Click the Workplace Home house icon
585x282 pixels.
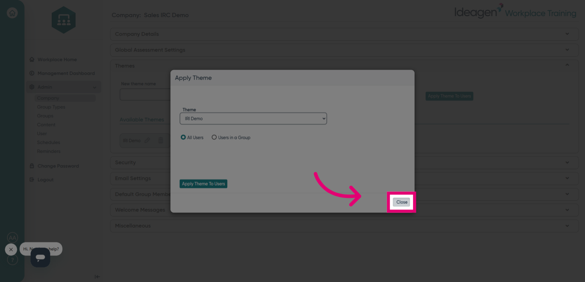coord(32,59)
